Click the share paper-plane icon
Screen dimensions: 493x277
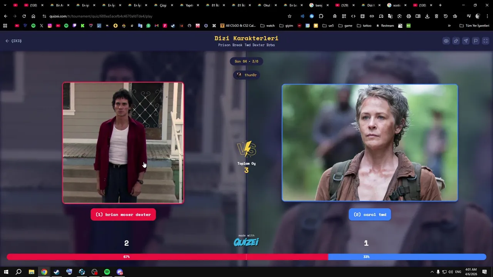(466, 41)
